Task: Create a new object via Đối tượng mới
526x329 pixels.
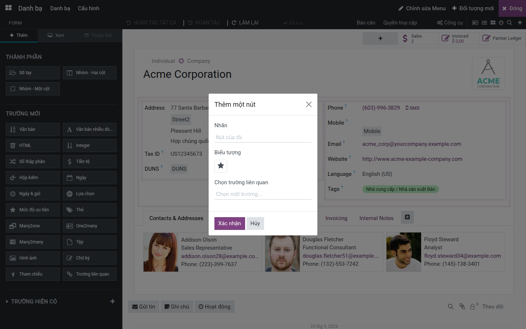Action: [x=473, y=8]
